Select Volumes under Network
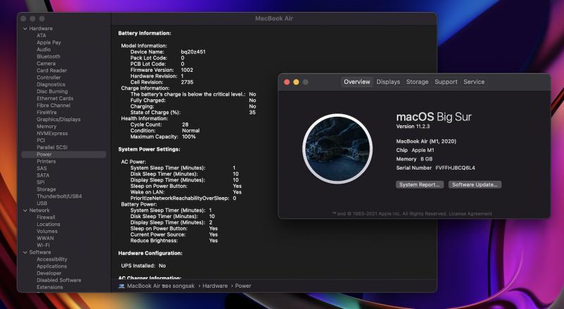Screen dimensions: 564x309 [47, 232]
